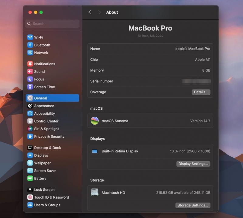Viewport: 243px width, 218px height.
Task: Open Privacy & Security section
Action: tap(49, 137)
